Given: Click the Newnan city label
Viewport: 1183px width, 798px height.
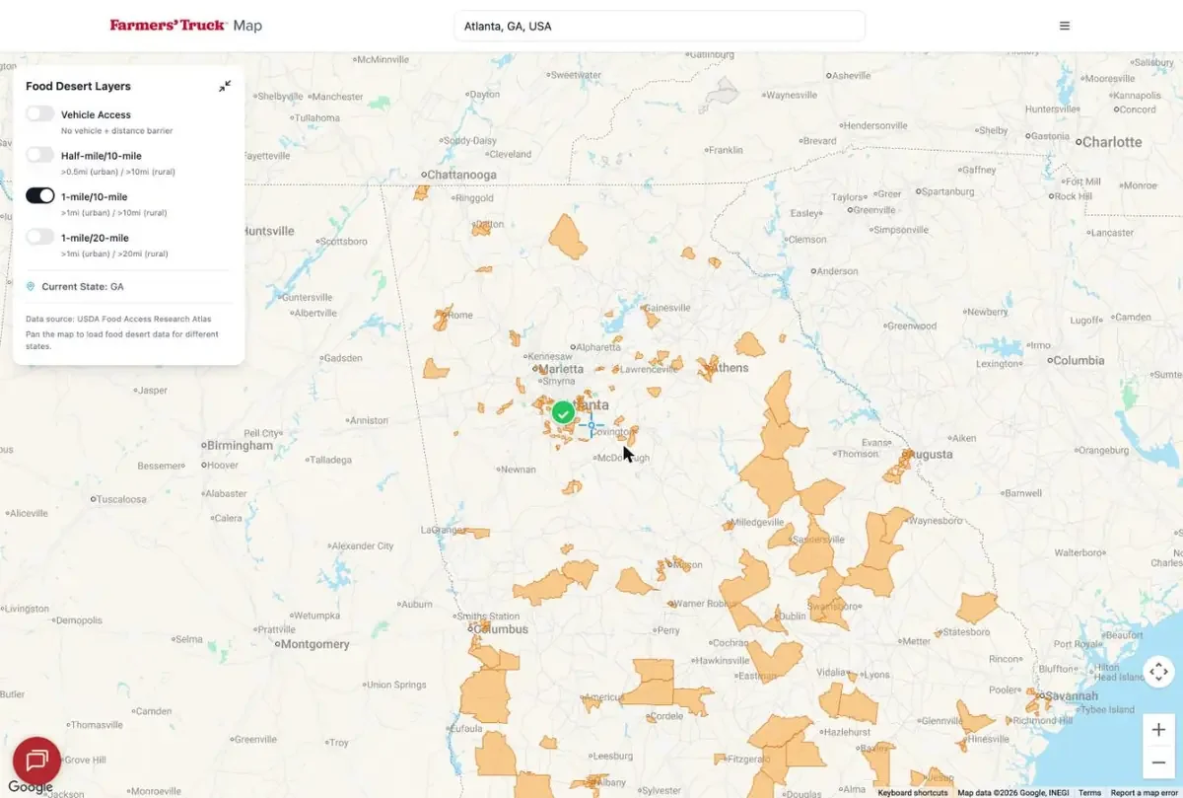Looking at the screenshot, I should [x=519, y=470].
